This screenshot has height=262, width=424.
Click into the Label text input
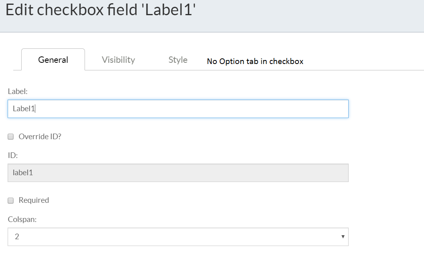pyautogui.click(x=178, y=109)
